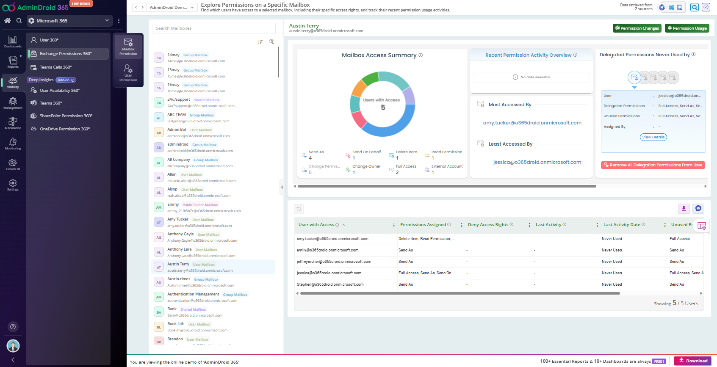Click the export download icon above table
The image size is (717, 367).
684,209
